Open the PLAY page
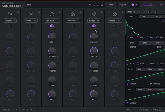The height and width of the screenshot is (112, 165). pyautogui.click(x=111, y=5)
